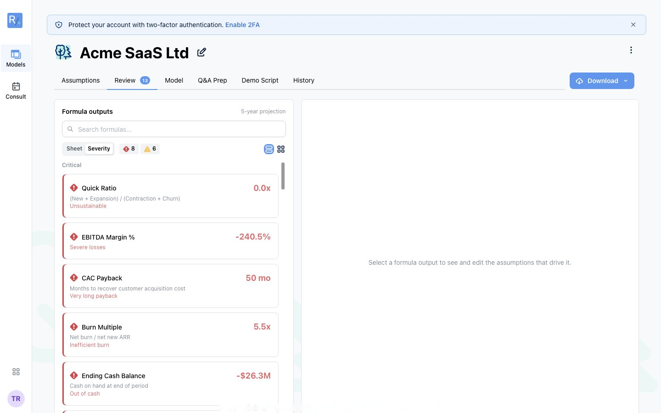Expand the Download dropdown arrow
This screenshot has width=661, height=413.
point(626,81)
